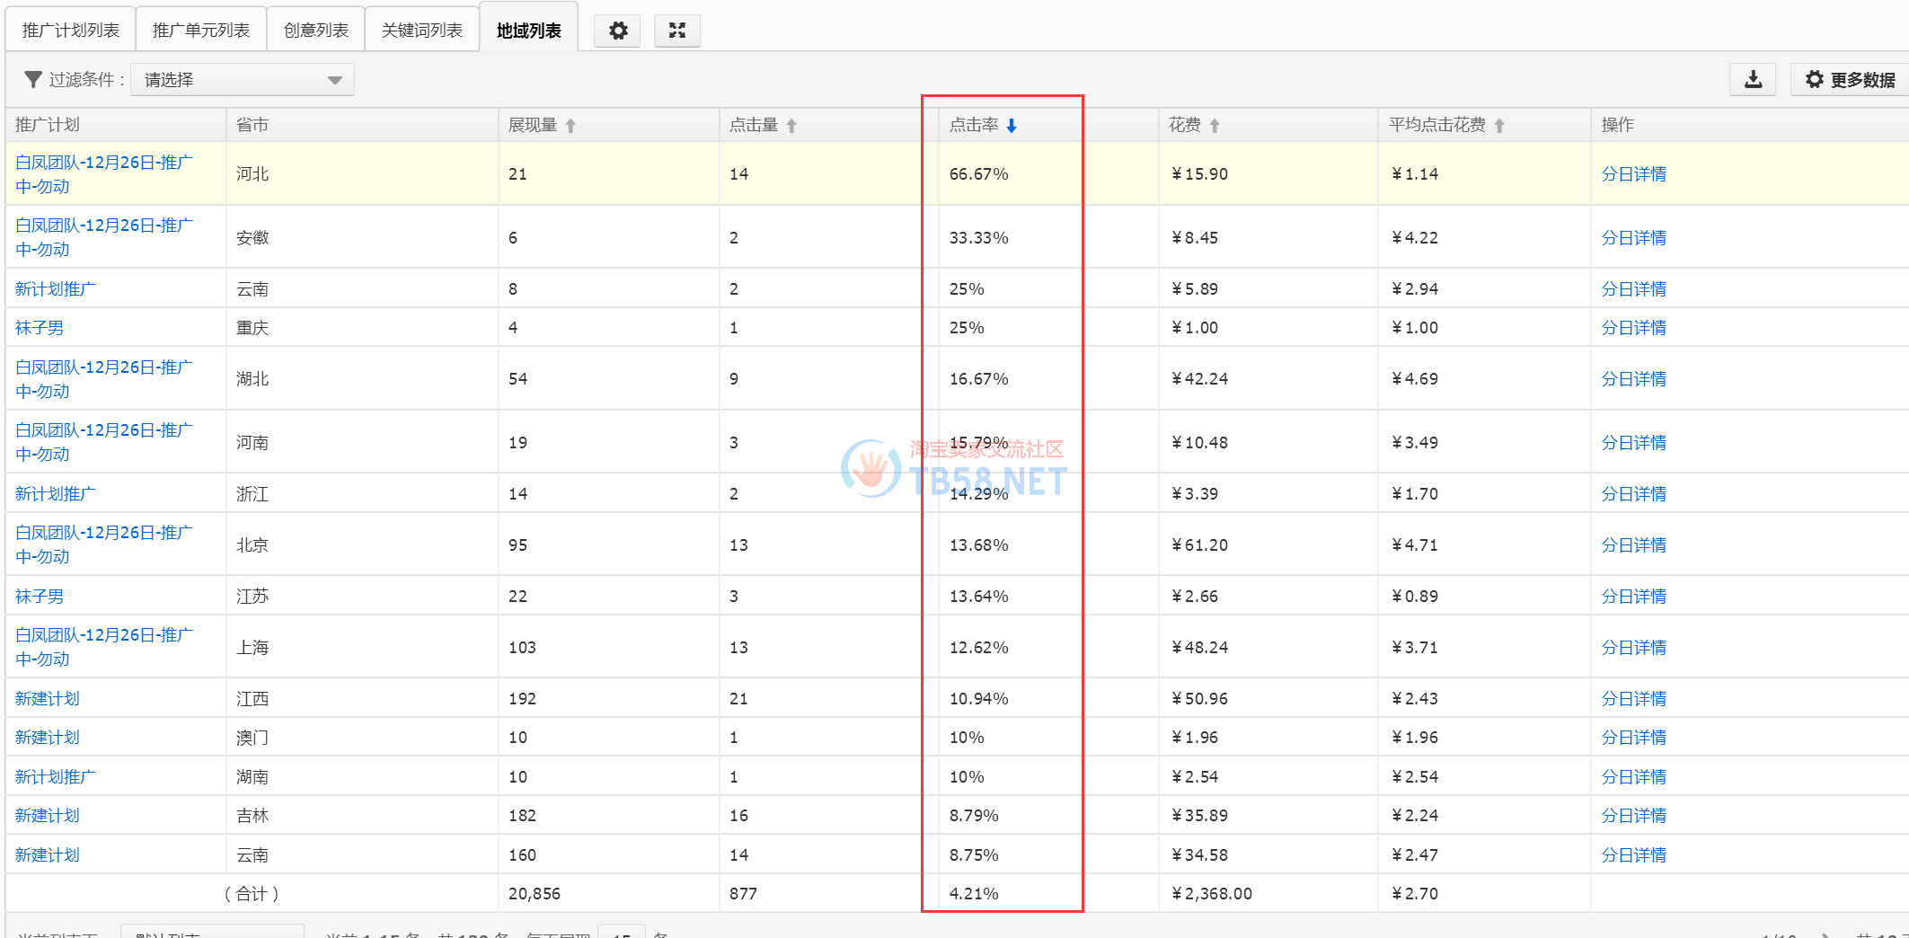Open the 请选择 filter dropdown

tap(243, 80)
